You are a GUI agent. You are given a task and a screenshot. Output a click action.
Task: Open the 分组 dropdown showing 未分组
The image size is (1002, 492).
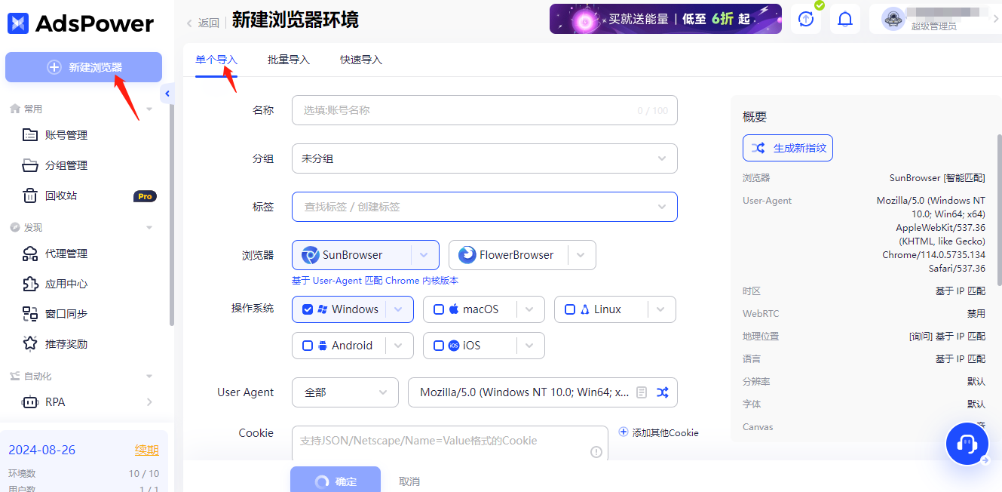click(x=485, y=158)
